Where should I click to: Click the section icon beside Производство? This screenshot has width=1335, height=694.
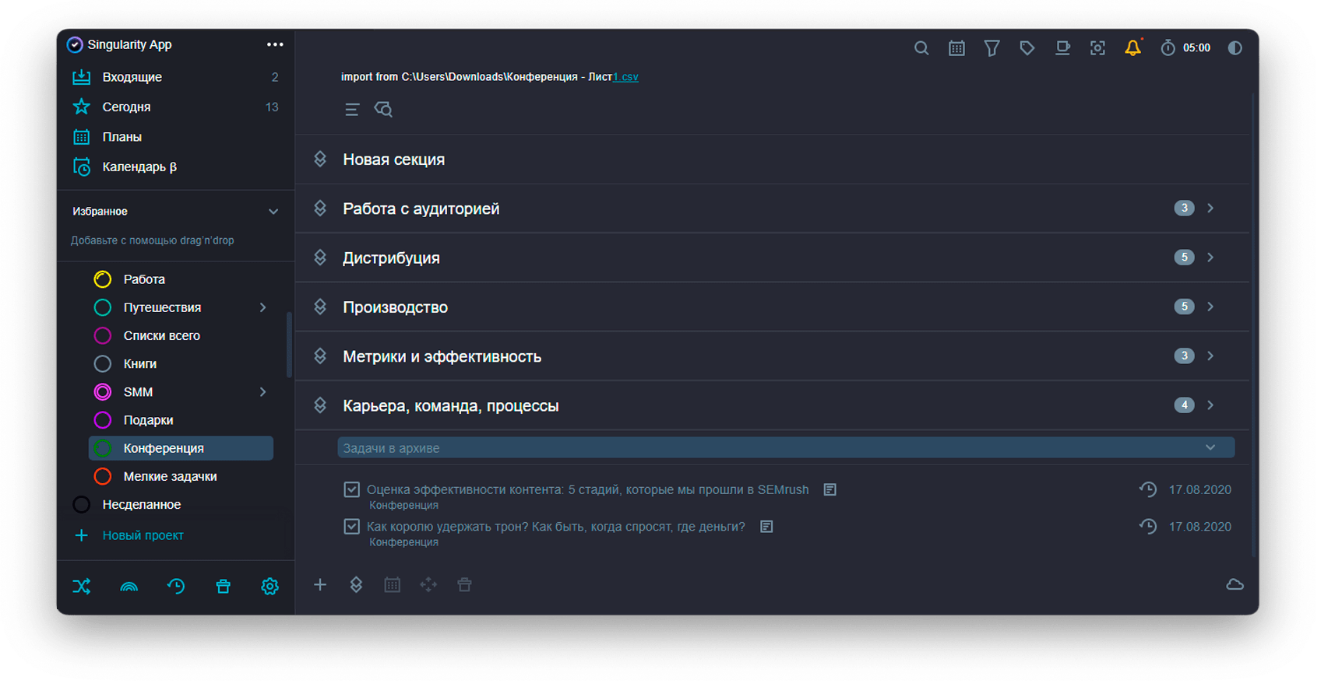pyautogui.click(x=320, y=307)
